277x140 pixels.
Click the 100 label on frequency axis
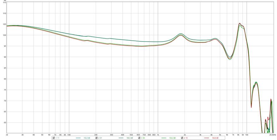[69, 135]
